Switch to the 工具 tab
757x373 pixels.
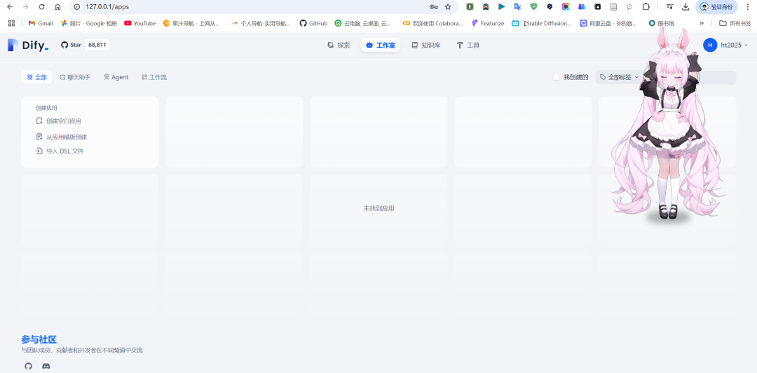coord(468,45)
